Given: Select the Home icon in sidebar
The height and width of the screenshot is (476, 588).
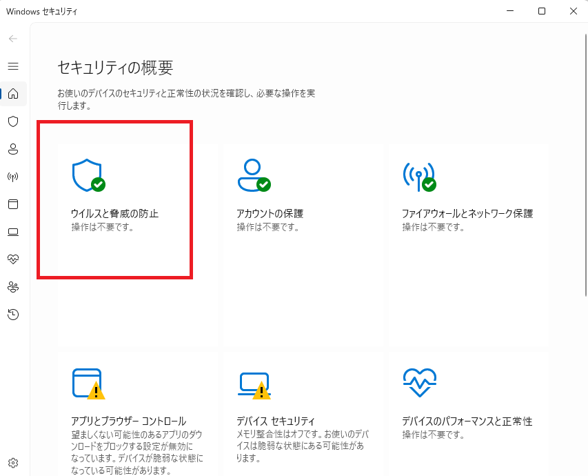Looking at the screenshot, I should point(12,94).
